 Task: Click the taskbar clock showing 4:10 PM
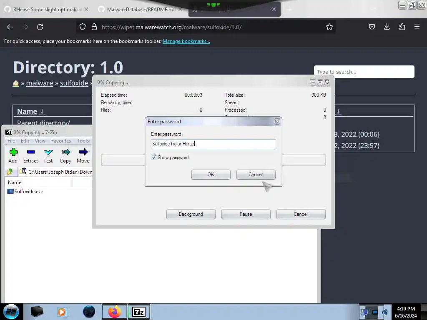(406, 312)
